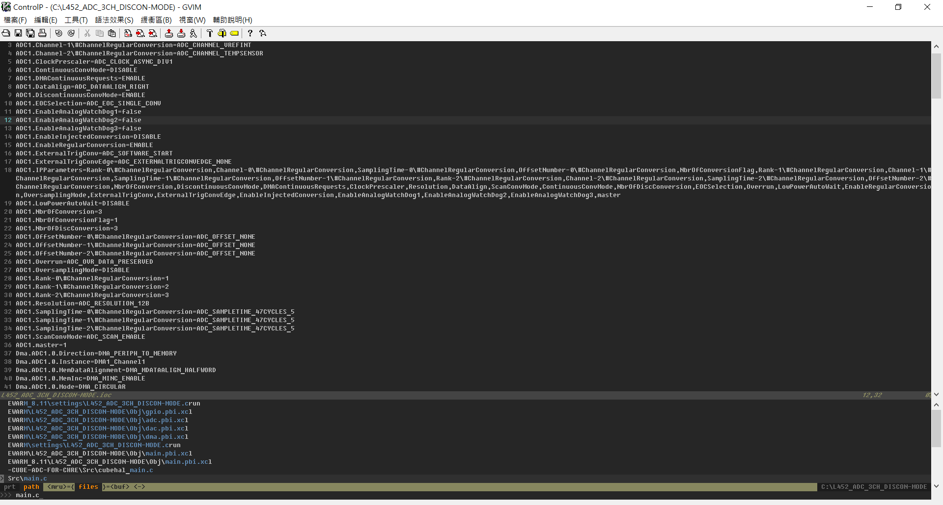Click the CtrlP list scrollbar down arrow
Image resolution: width=943 pixels, height=505 pixels.
(937, 486)
